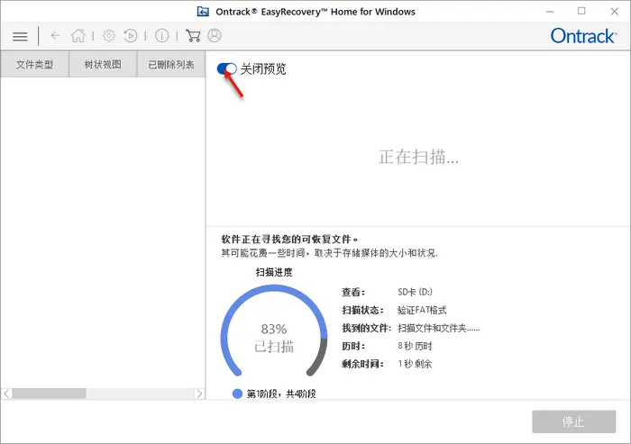
Task: Click the horizontal scrollbar thumb
Action: coord(49,394)
